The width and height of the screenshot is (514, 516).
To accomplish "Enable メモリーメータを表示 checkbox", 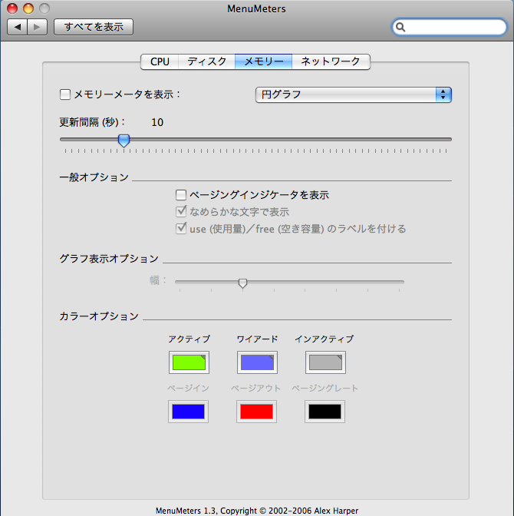I will (x=65, y=94).
